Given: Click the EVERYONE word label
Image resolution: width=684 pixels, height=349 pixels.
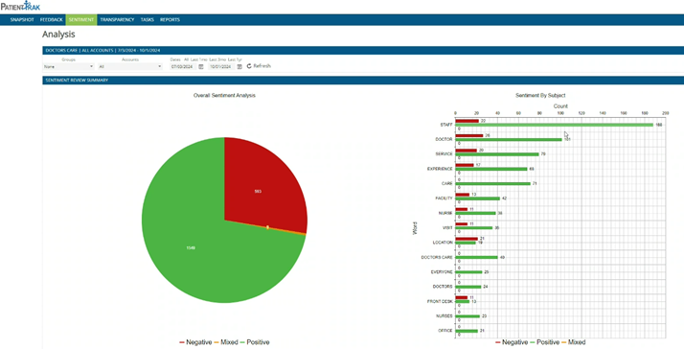Looking at the screenshot, I should [x=442, y=272].
